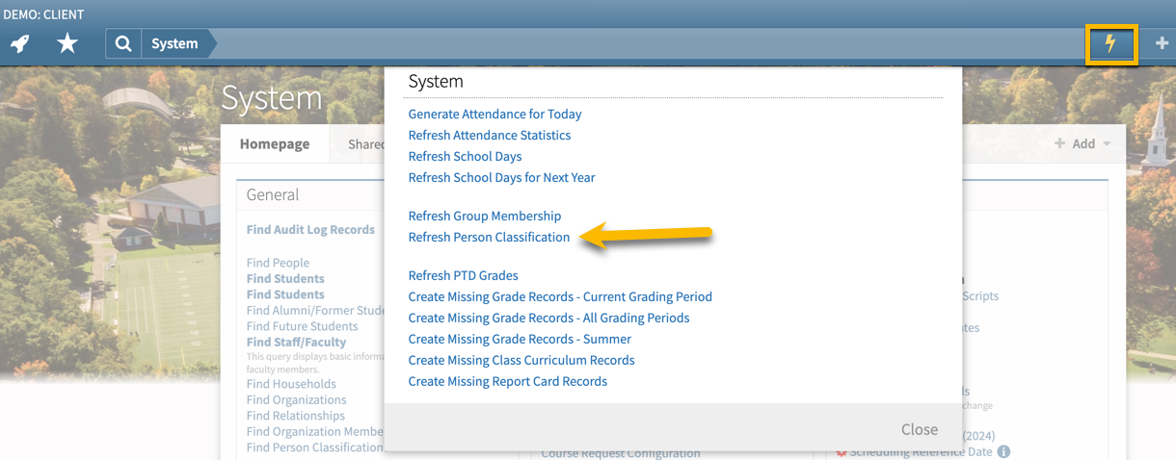Open Find Audit Log Records query

click(x=310, y=230)
